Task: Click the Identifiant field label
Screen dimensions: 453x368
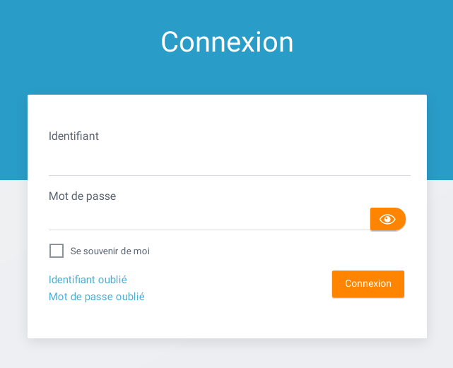Action: 73,136
